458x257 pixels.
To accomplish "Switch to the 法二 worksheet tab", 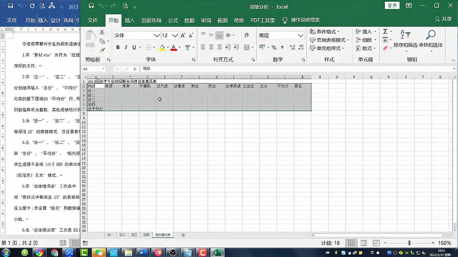I will point(121,235).
